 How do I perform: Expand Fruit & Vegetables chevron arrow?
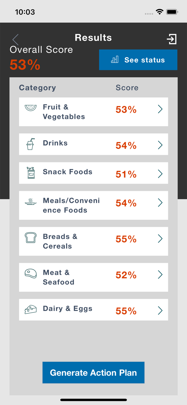click(160, 109)
